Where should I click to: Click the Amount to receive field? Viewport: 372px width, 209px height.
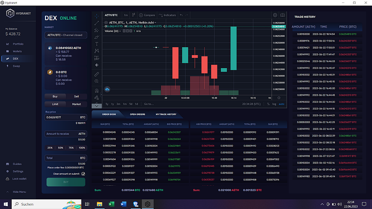click(x=66, y=134)
